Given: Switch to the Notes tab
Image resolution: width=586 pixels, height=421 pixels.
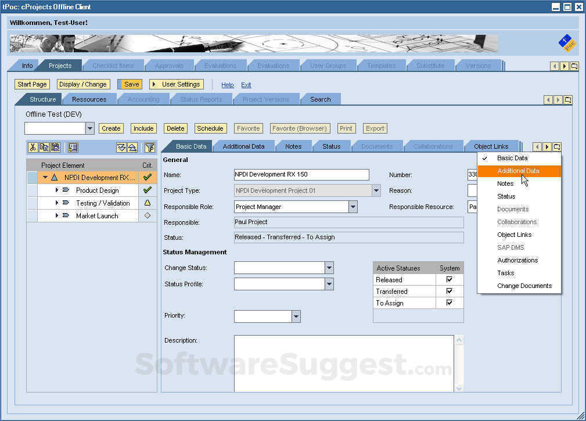Looking at the screenshot, I should coord(293,146).
